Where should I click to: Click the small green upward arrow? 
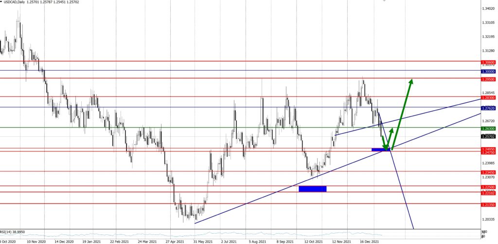click(x=390, y=136)
